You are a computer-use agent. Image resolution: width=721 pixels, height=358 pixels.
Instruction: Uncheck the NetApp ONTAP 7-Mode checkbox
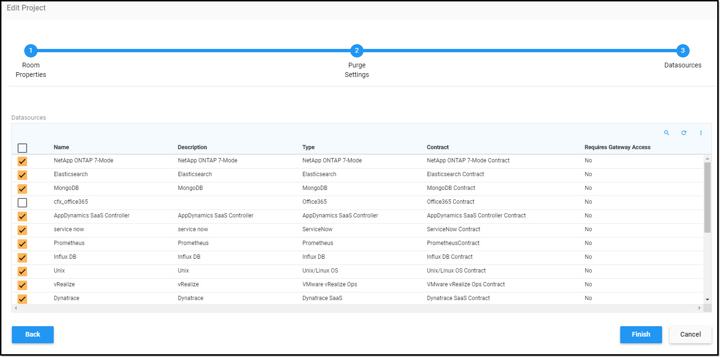tap(22, 161)
